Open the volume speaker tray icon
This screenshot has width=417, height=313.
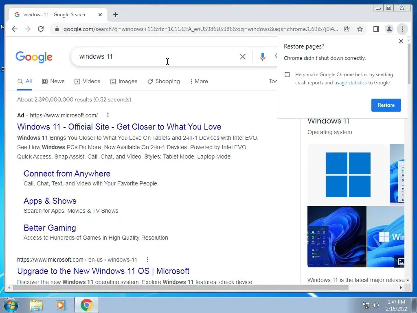[x=376, y=305]
